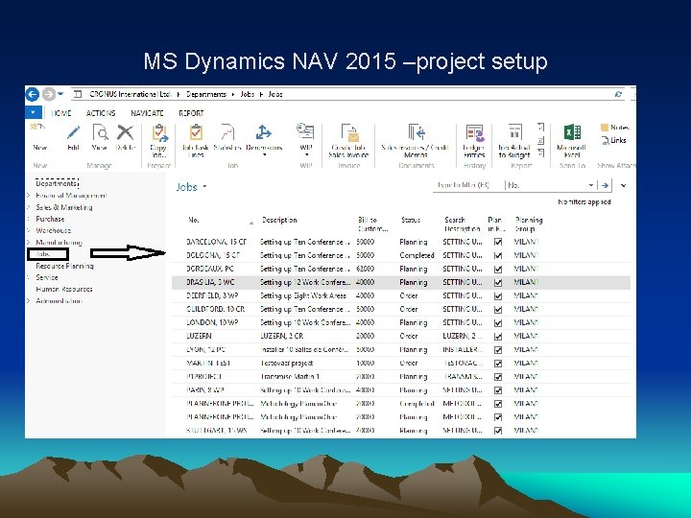Click the Type to filter input

pos(467,185)
